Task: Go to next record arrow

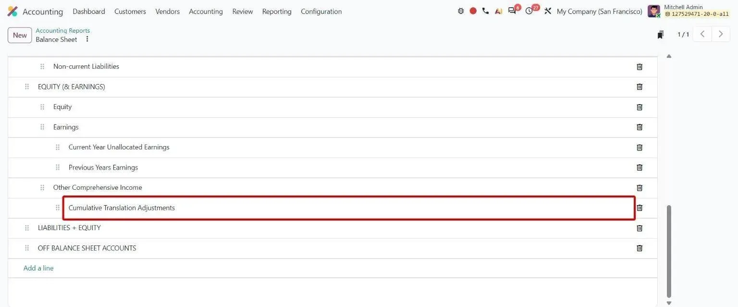Action: coord(721,34)
